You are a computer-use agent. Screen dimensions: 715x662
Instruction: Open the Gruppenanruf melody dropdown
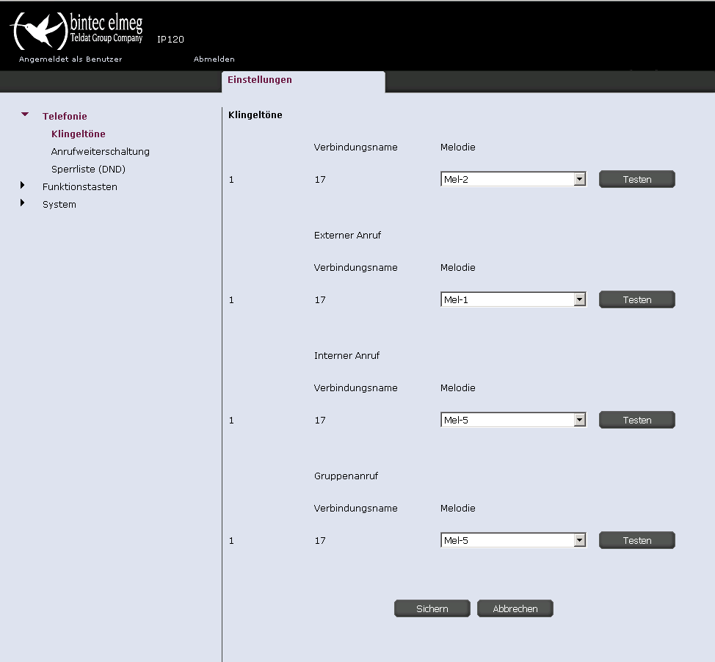click(x=512, y=540)
